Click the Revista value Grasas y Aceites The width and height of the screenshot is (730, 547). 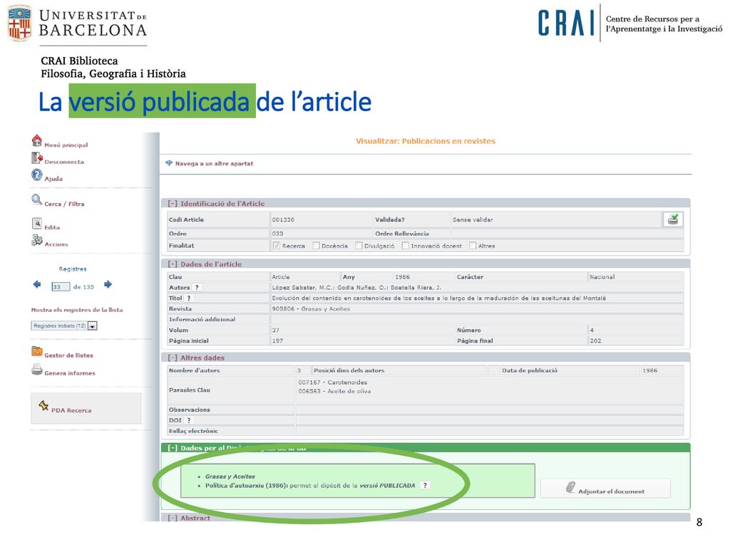311,309
